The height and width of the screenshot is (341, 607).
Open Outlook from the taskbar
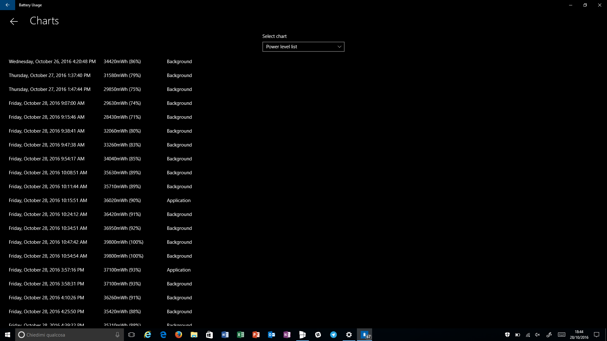coord(271,335)
